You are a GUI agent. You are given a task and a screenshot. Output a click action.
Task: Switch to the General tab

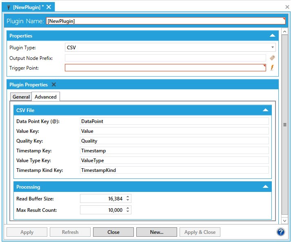[21, 97]
